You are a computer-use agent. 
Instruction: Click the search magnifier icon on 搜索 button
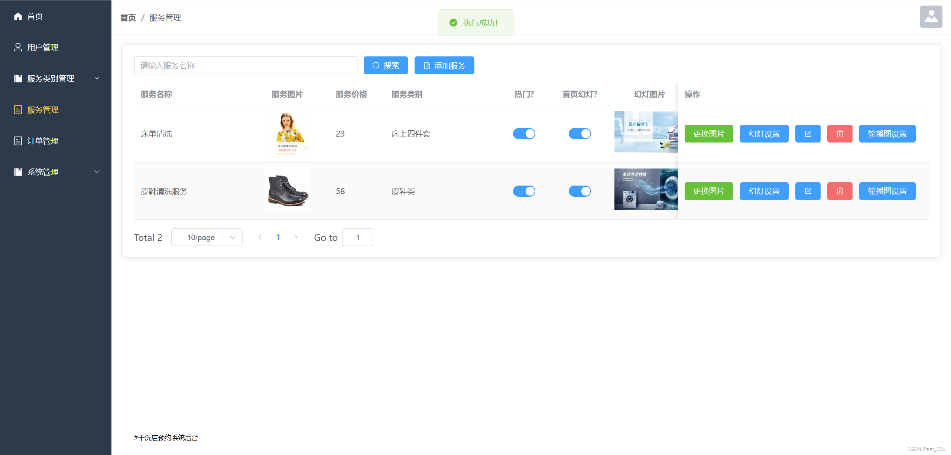tap(376, 65)
